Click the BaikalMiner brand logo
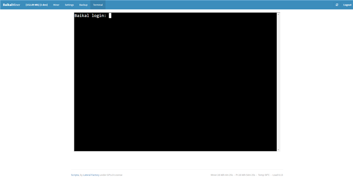353x179 pixels. (11, 5)
